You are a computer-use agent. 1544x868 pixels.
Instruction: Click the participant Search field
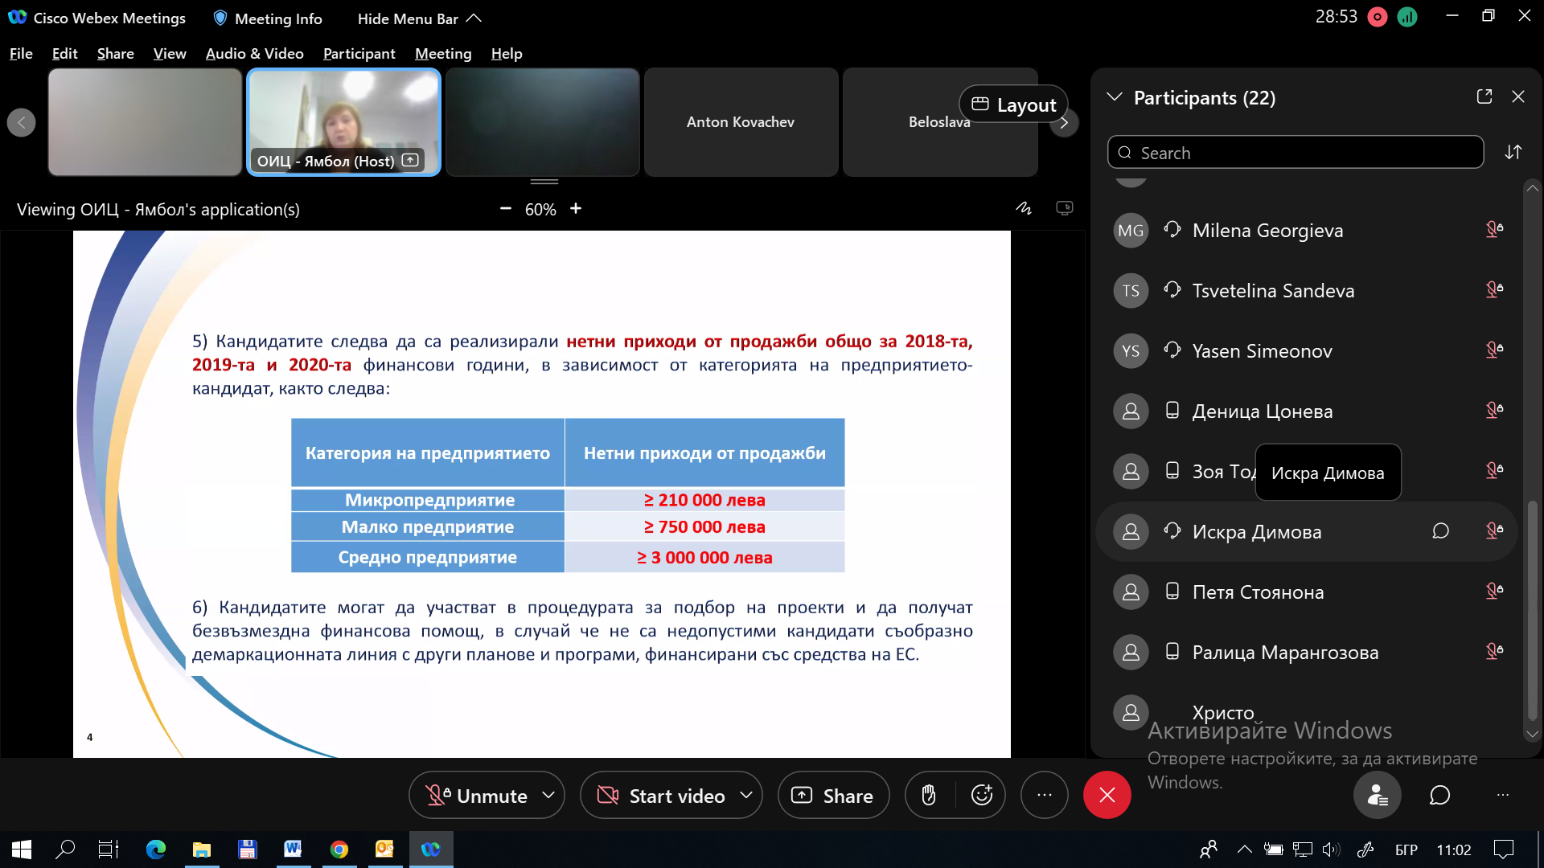click(1296, 153)
